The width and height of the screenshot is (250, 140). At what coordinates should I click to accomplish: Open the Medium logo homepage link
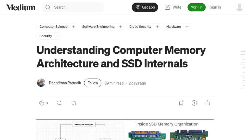21,7
